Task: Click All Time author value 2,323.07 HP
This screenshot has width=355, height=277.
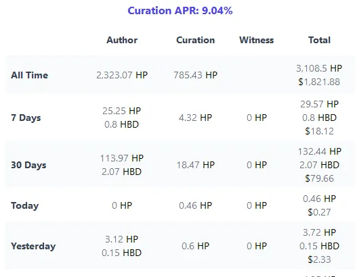Action: 122,75
